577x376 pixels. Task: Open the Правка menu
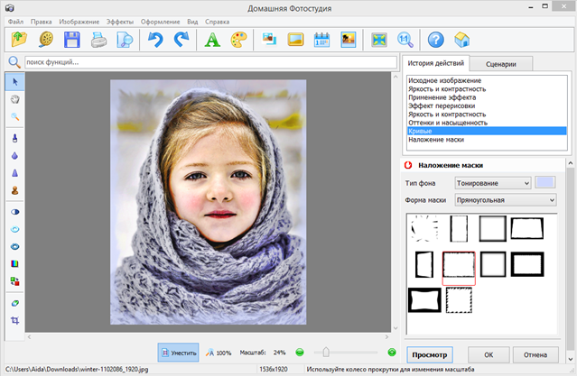coord(42,22)
